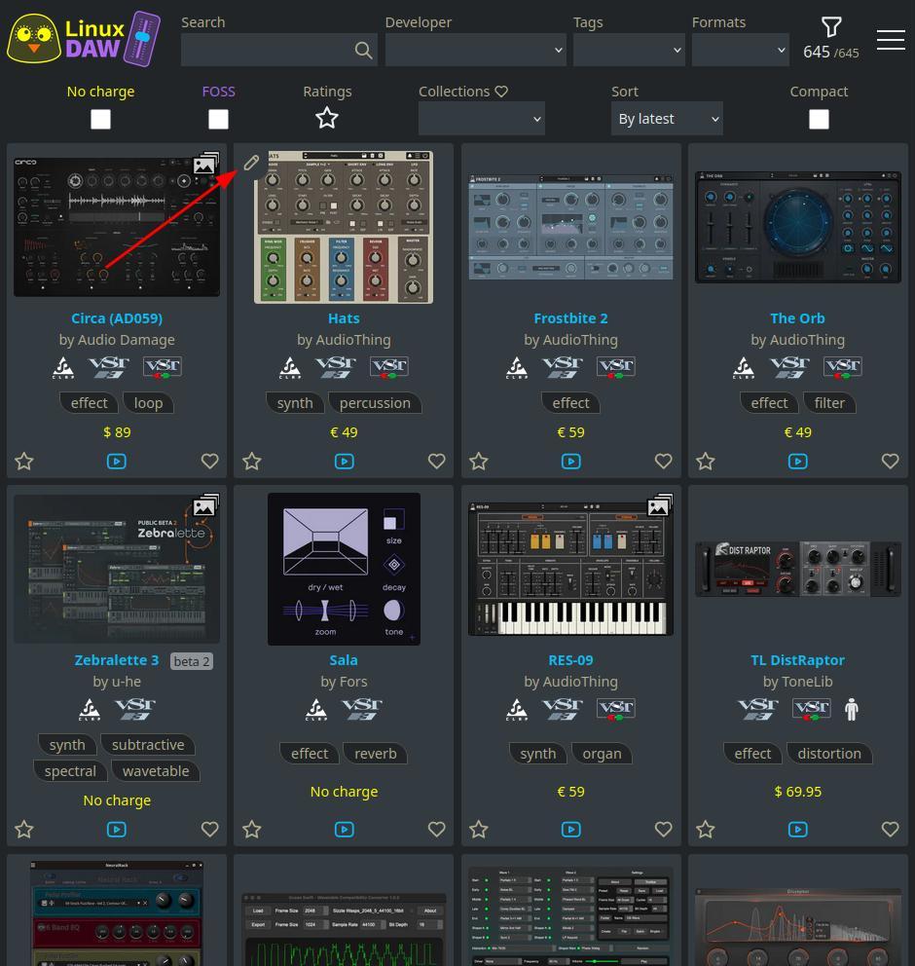Play the Circa (AD059) video

point(117,462)
